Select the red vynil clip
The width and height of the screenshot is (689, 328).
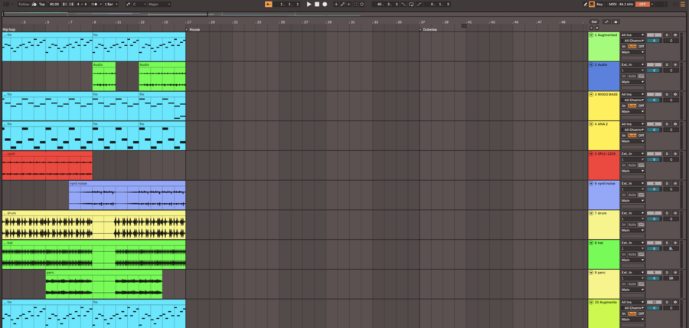coord(47,166)
